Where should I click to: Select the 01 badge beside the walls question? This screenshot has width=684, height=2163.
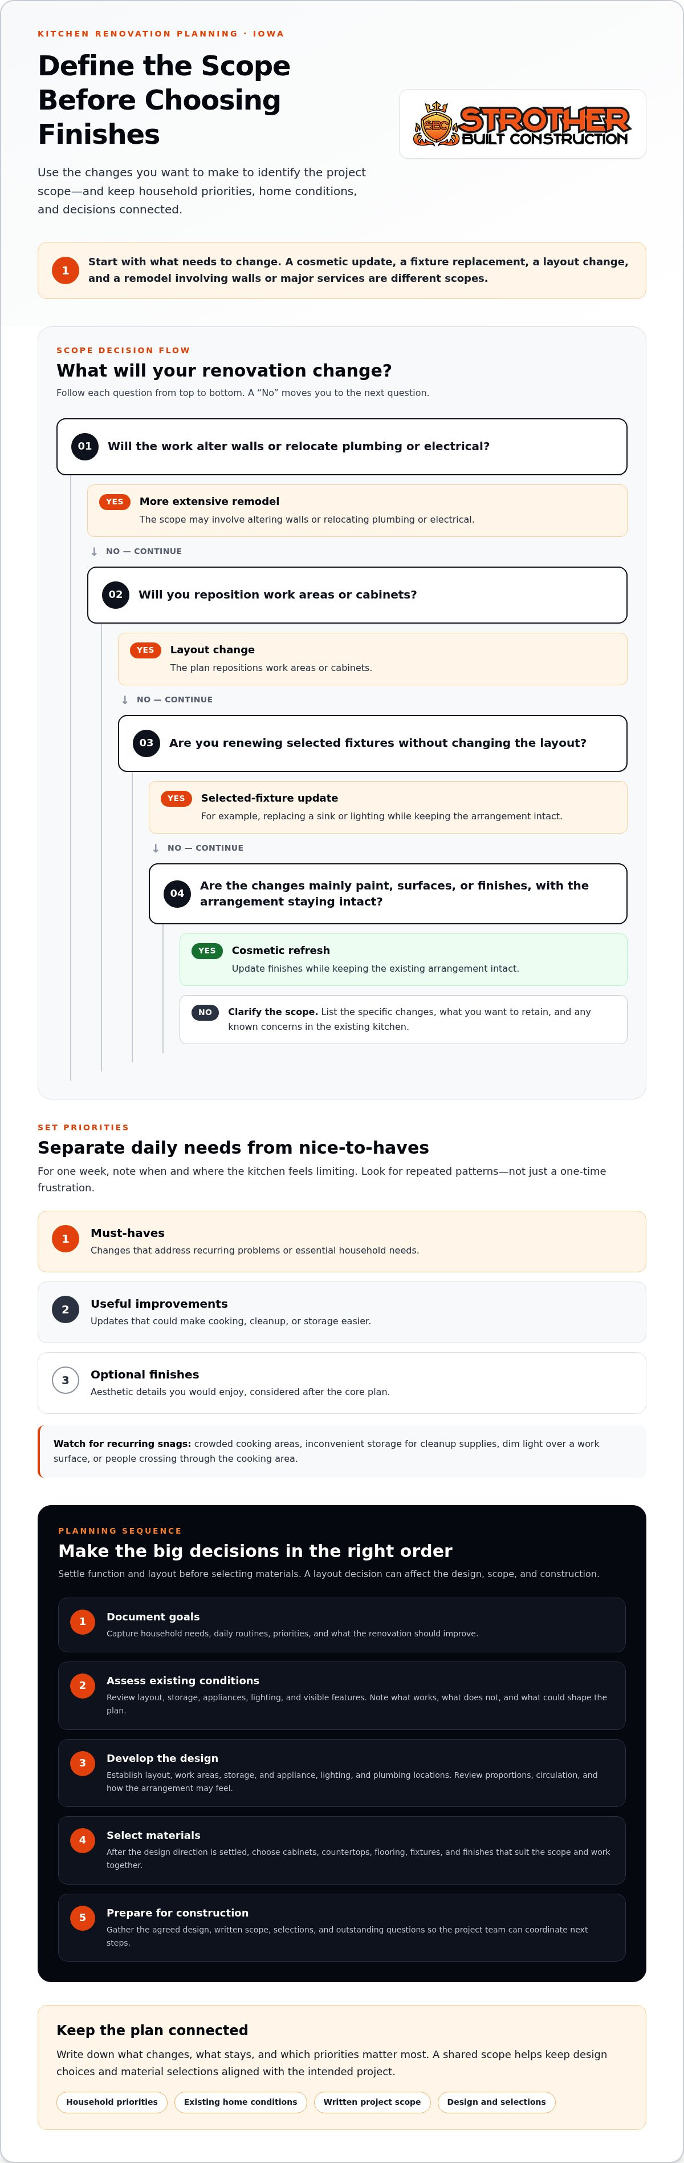(x=85, y=447)
